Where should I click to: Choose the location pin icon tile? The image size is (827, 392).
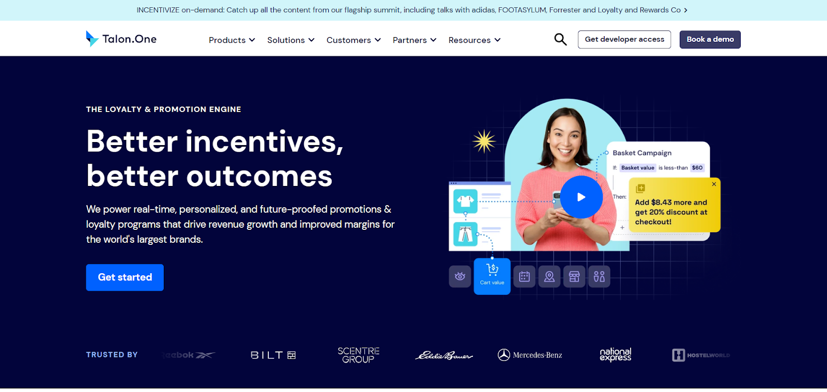pyautogui.click(x=549, y=276)
